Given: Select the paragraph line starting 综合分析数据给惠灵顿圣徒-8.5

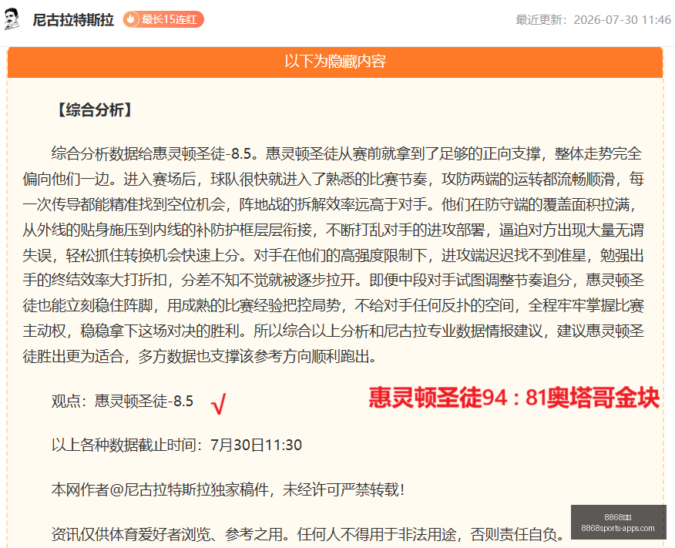Looking at the screenshot, I should 347,153.
